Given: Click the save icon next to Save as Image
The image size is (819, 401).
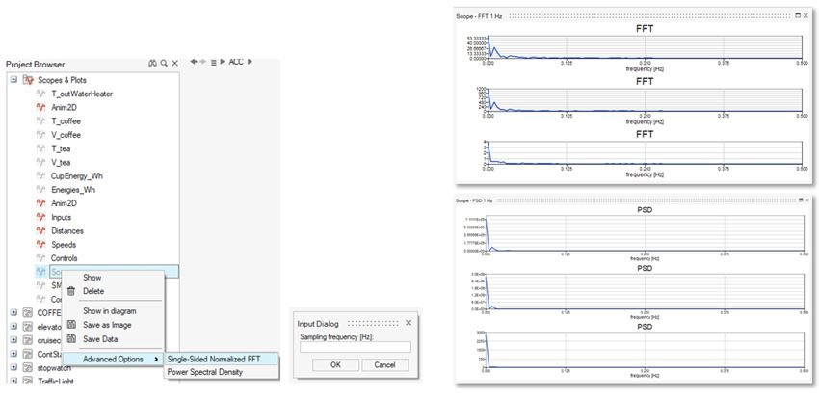Looking at the screenshot, I should click(x=71, y=325).
